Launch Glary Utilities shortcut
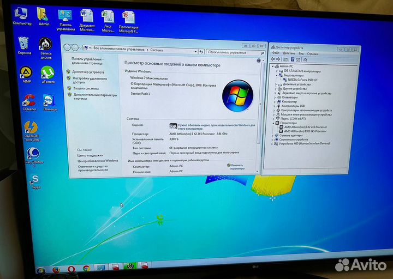Viewport: 393px width, 279px height. 34,157
